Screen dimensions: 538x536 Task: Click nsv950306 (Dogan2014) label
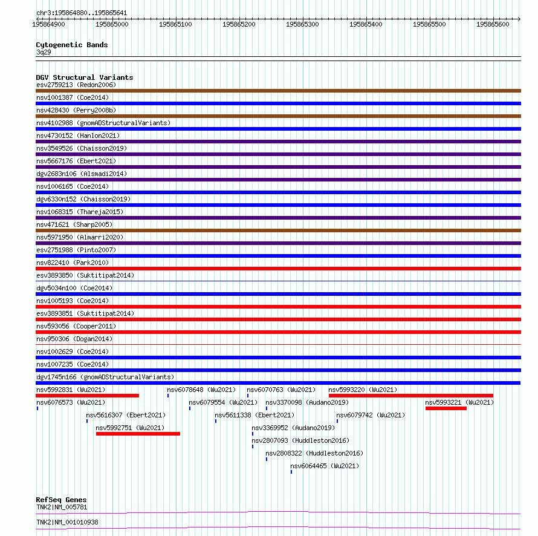(x=74, y=339)
